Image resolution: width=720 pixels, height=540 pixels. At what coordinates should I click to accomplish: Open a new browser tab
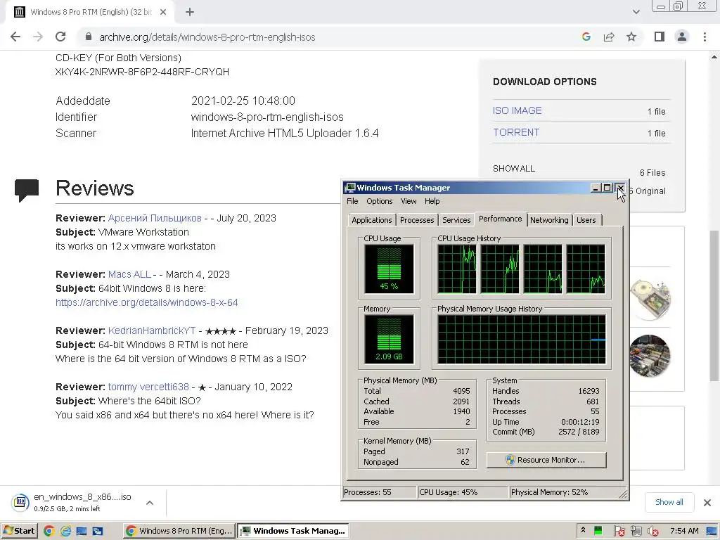point(190,13)
